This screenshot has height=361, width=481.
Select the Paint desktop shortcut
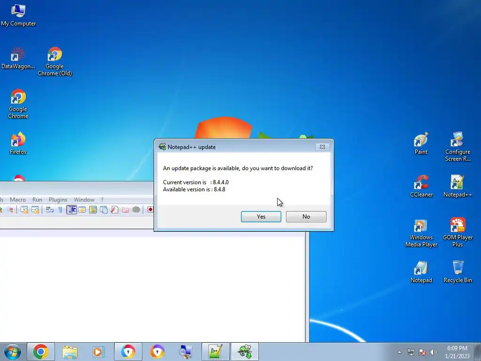click(x=421, y=143)
